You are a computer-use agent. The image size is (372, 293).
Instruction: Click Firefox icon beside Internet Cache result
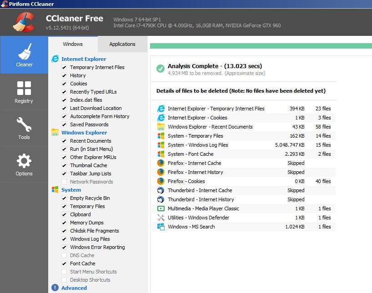coord(161,163)
